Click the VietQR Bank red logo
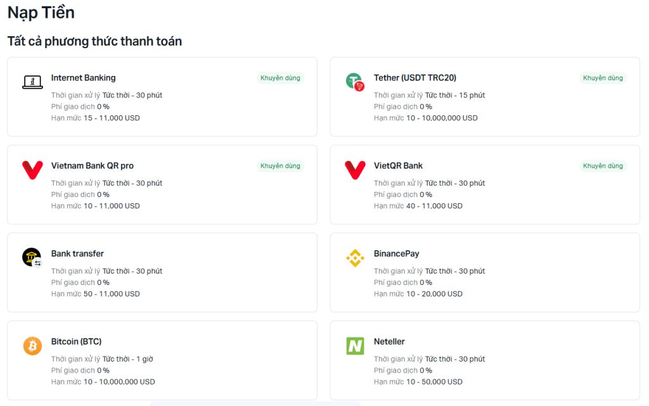This screenshot has width=649, height=406. tap(355, 170)
